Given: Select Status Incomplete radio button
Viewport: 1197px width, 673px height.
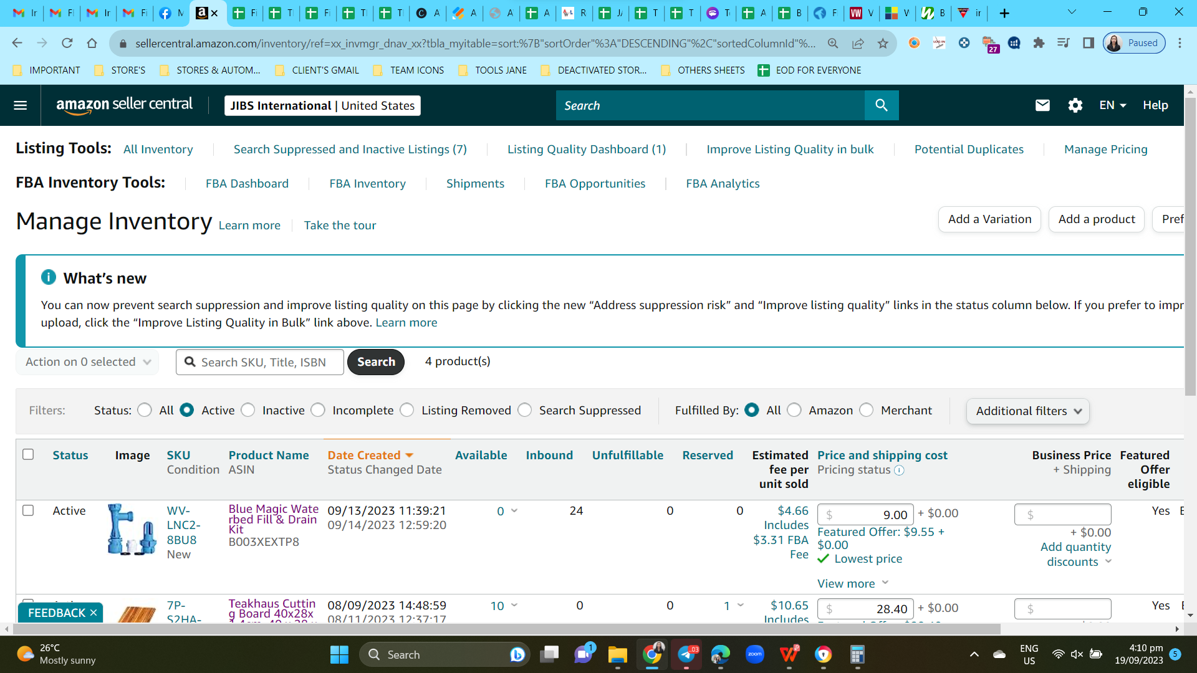Looking at the screenshot, I should (x=318, y=410).
